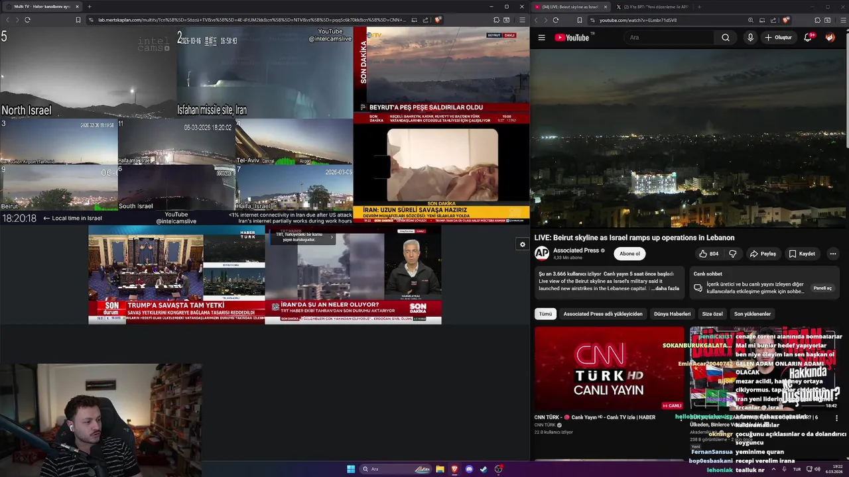This screenshot has height=477, width=849.
Task: Open browser main menu in YouTube window
Action: pos(843,20)
